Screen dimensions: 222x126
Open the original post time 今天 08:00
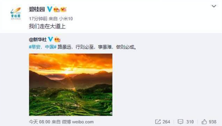(40, 122)
